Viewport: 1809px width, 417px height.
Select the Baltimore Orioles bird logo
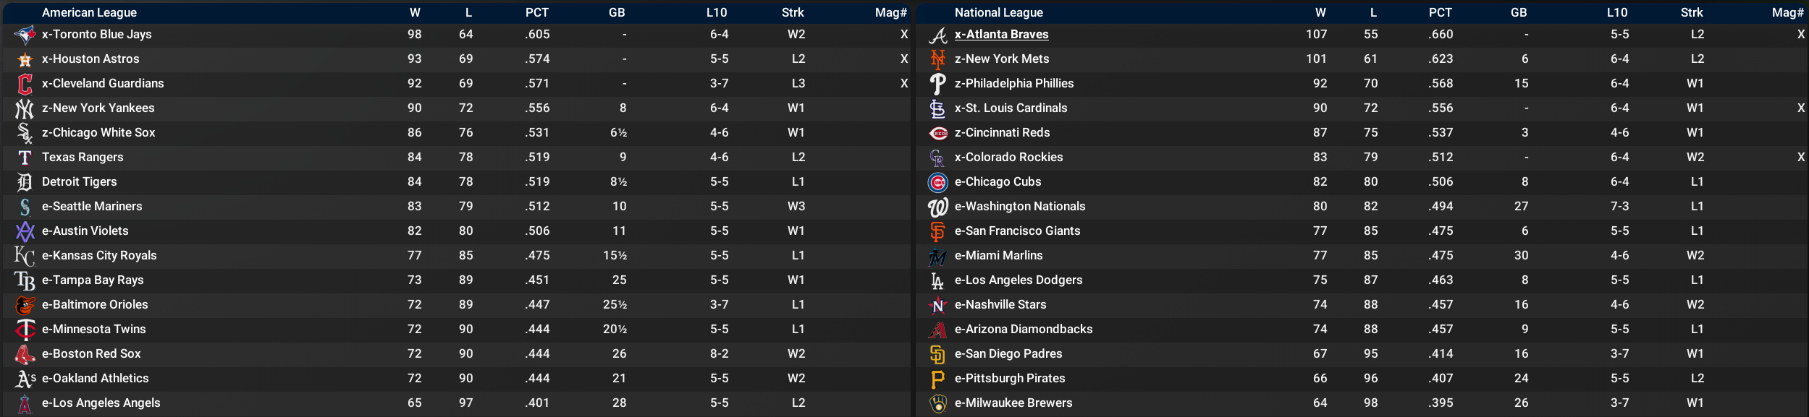pos(25,305)
